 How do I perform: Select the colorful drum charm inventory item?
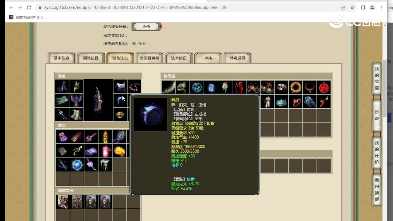pos(225,87)
